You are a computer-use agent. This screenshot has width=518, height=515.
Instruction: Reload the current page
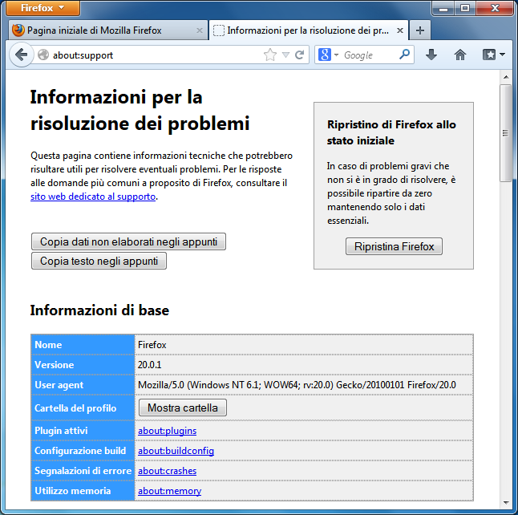pyautogui.click(x=300, y=55)
